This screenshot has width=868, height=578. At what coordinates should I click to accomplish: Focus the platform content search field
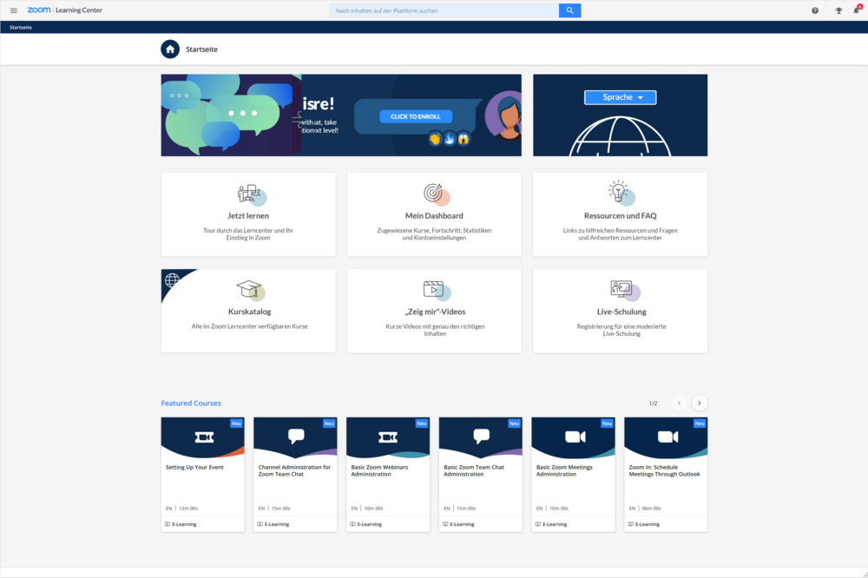[x=444, y=10]
